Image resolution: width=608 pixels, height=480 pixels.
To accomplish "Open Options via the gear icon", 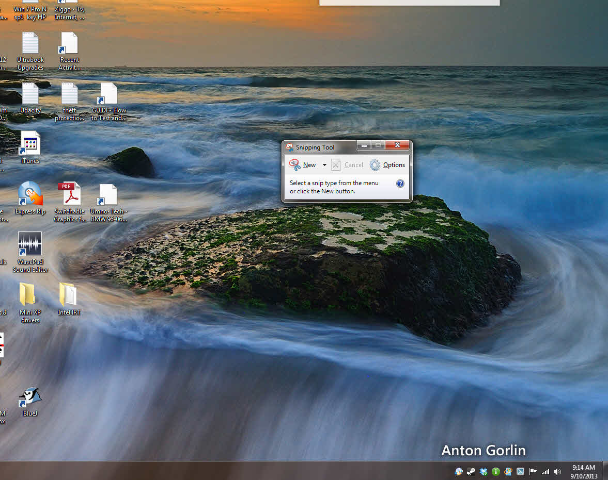I will [x=375, y=164].
